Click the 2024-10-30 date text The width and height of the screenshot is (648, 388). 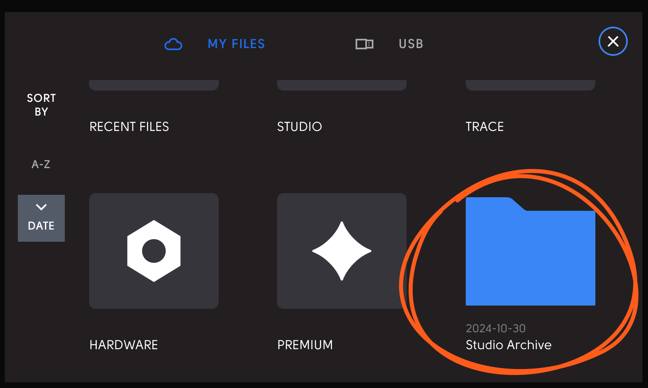[496, 328]
